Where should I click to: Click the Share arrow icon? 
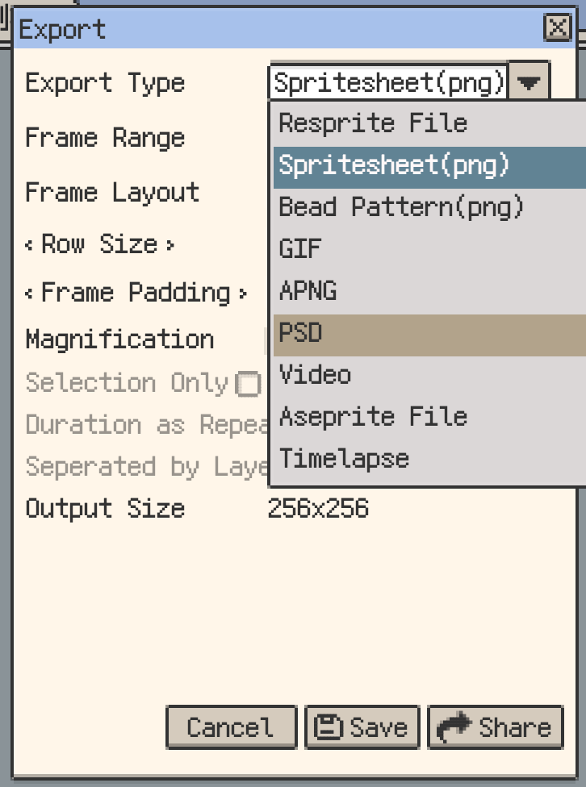(454, 727)
